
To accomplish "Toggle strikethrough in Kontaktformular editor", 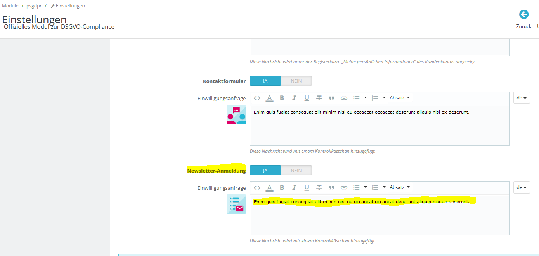I will tap(319, 98).
